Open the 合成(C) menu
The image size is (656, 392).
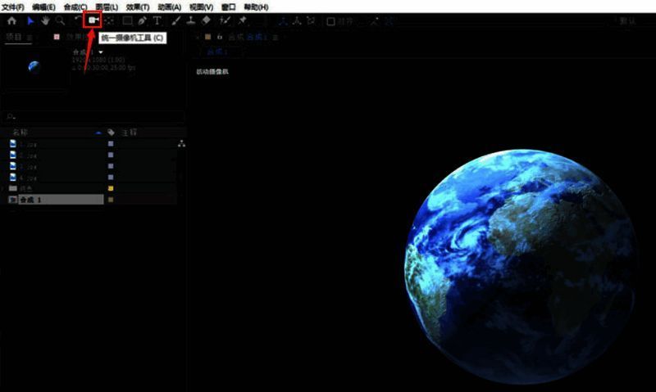click(x=75, y=7)
